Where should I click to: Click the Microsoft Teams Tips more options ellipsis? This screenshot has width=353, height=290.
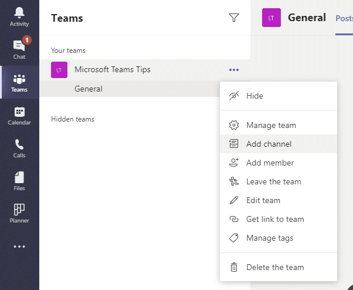click(x=234, y=70)
